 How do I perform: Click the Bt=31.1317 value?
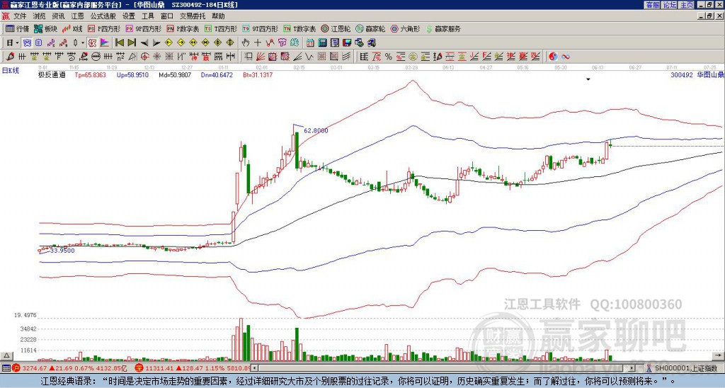[x=258, y=74]
